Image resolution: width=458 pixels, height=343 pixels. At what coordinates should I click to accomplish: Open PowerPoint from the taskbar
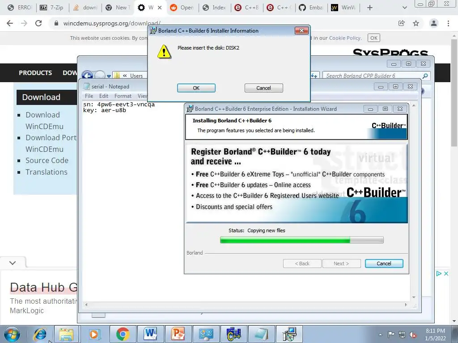178,334
